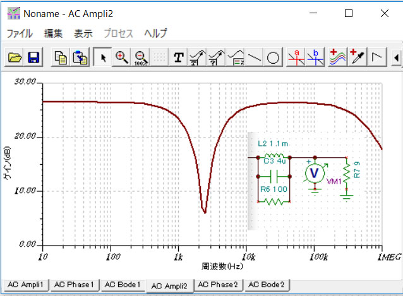Save the diagram with the floppy disk icon

click(33, 57)
